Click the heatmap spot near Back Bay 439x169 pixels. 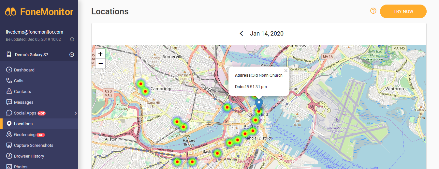tap(217, 153)
